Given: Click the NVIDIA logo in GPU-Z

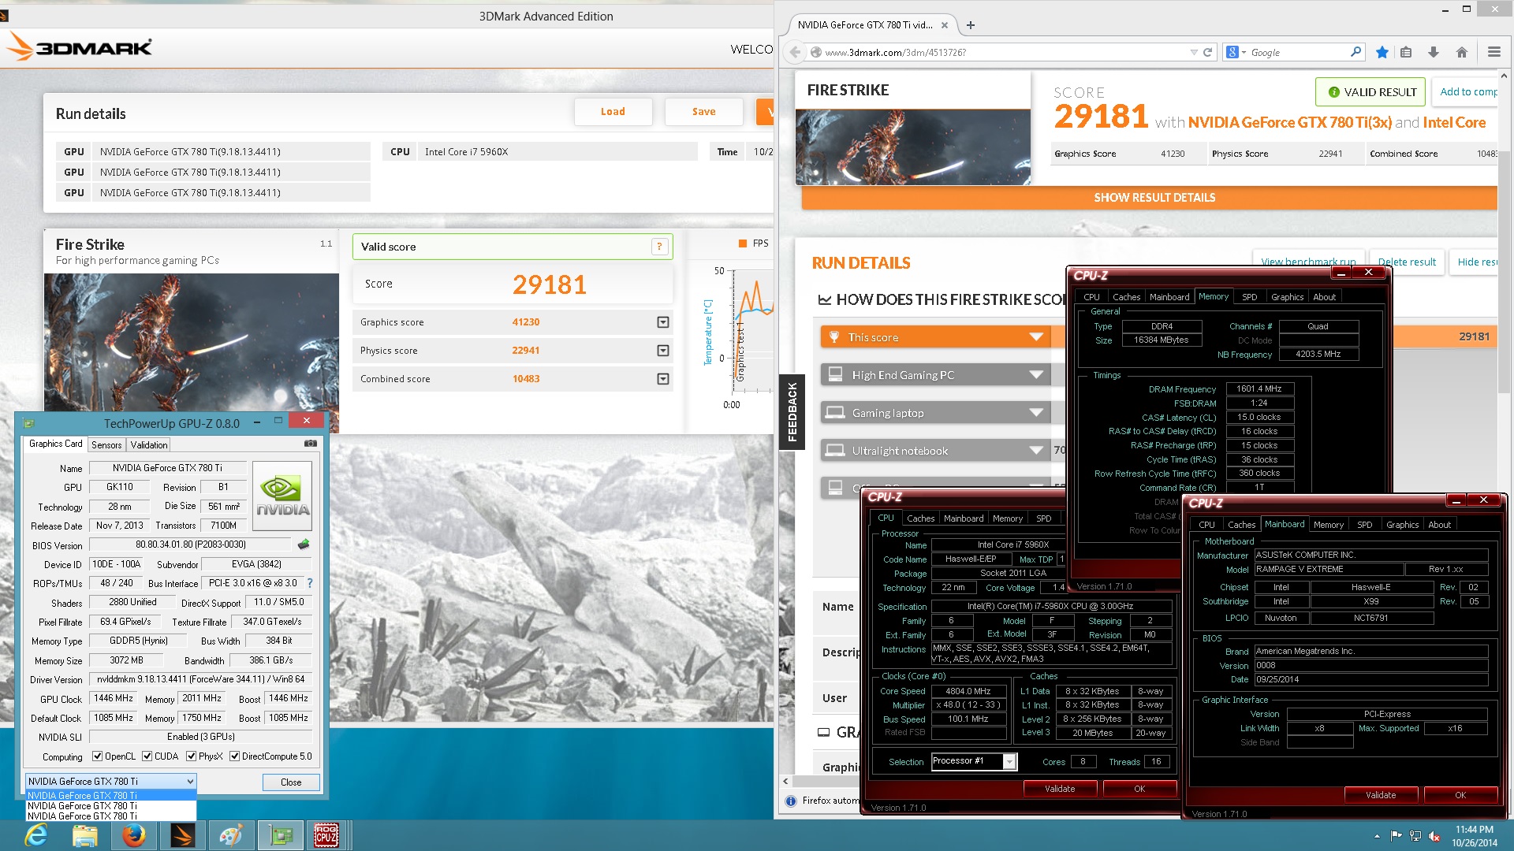Looking at the screenshot, I should point(282,496).
